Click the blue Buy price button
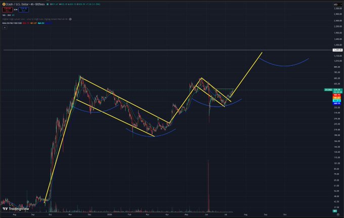 [23, 10]
